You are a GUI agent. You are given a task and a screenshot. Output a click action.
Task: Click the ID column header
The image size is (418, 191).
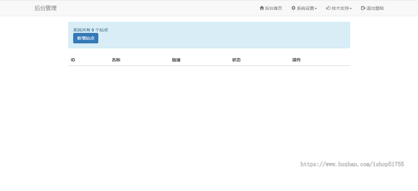(x=73, y=60)
